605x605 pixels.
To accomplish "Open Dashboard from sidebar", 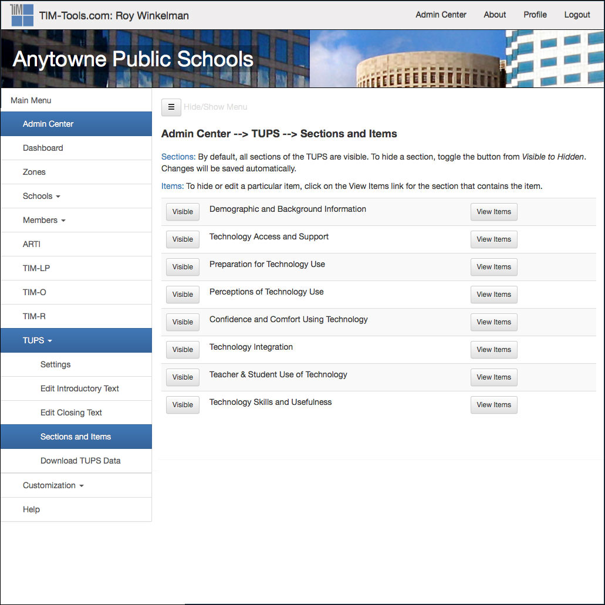I will (76, 148).
